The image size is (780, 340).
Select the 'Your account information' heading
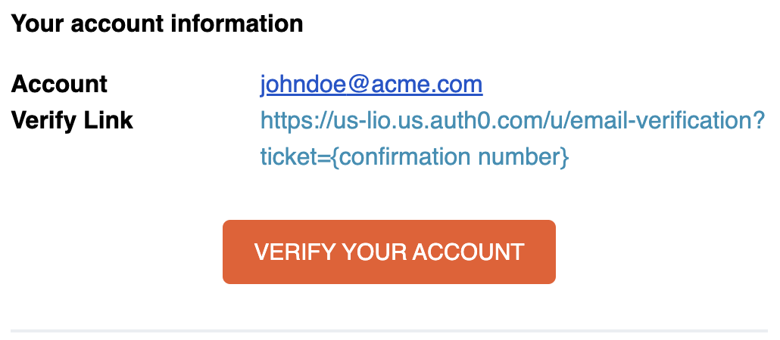coord(158,23)
